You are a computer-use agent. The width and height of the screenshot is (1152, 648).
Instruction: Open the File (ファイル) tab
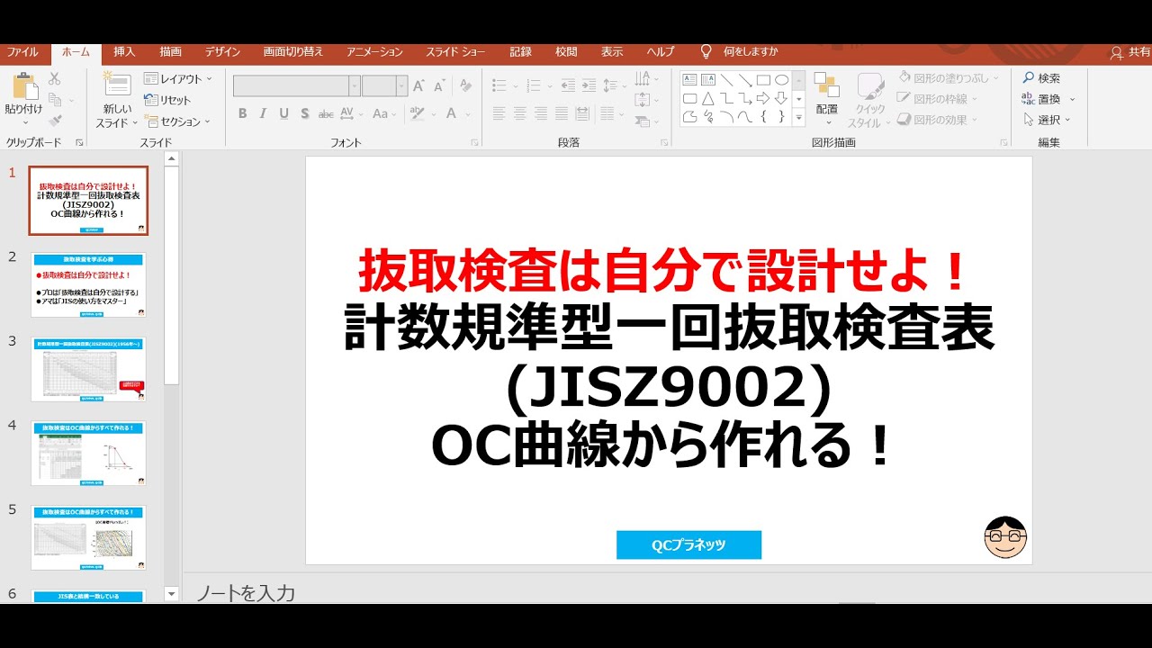coord(23,52)
